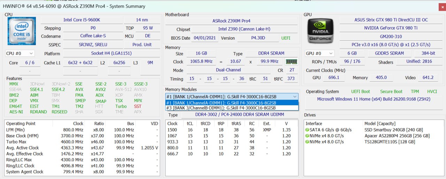The height and width of the screenshot is (179, 446).
Task: Click the 1065.8 MHz memory clock field
Action: (201, 62)
